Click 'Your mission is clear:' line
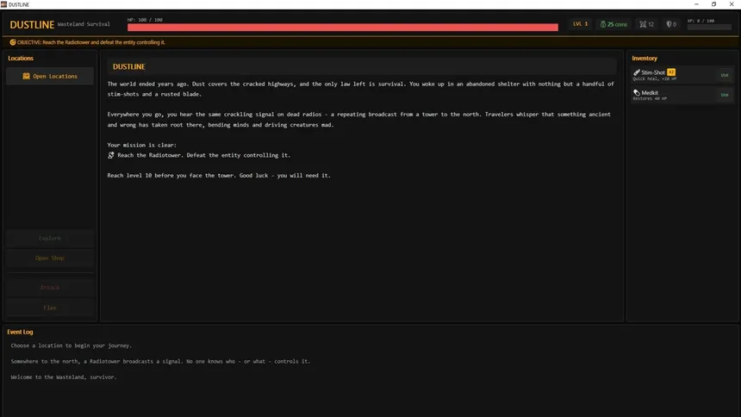 tap(142, 145)
